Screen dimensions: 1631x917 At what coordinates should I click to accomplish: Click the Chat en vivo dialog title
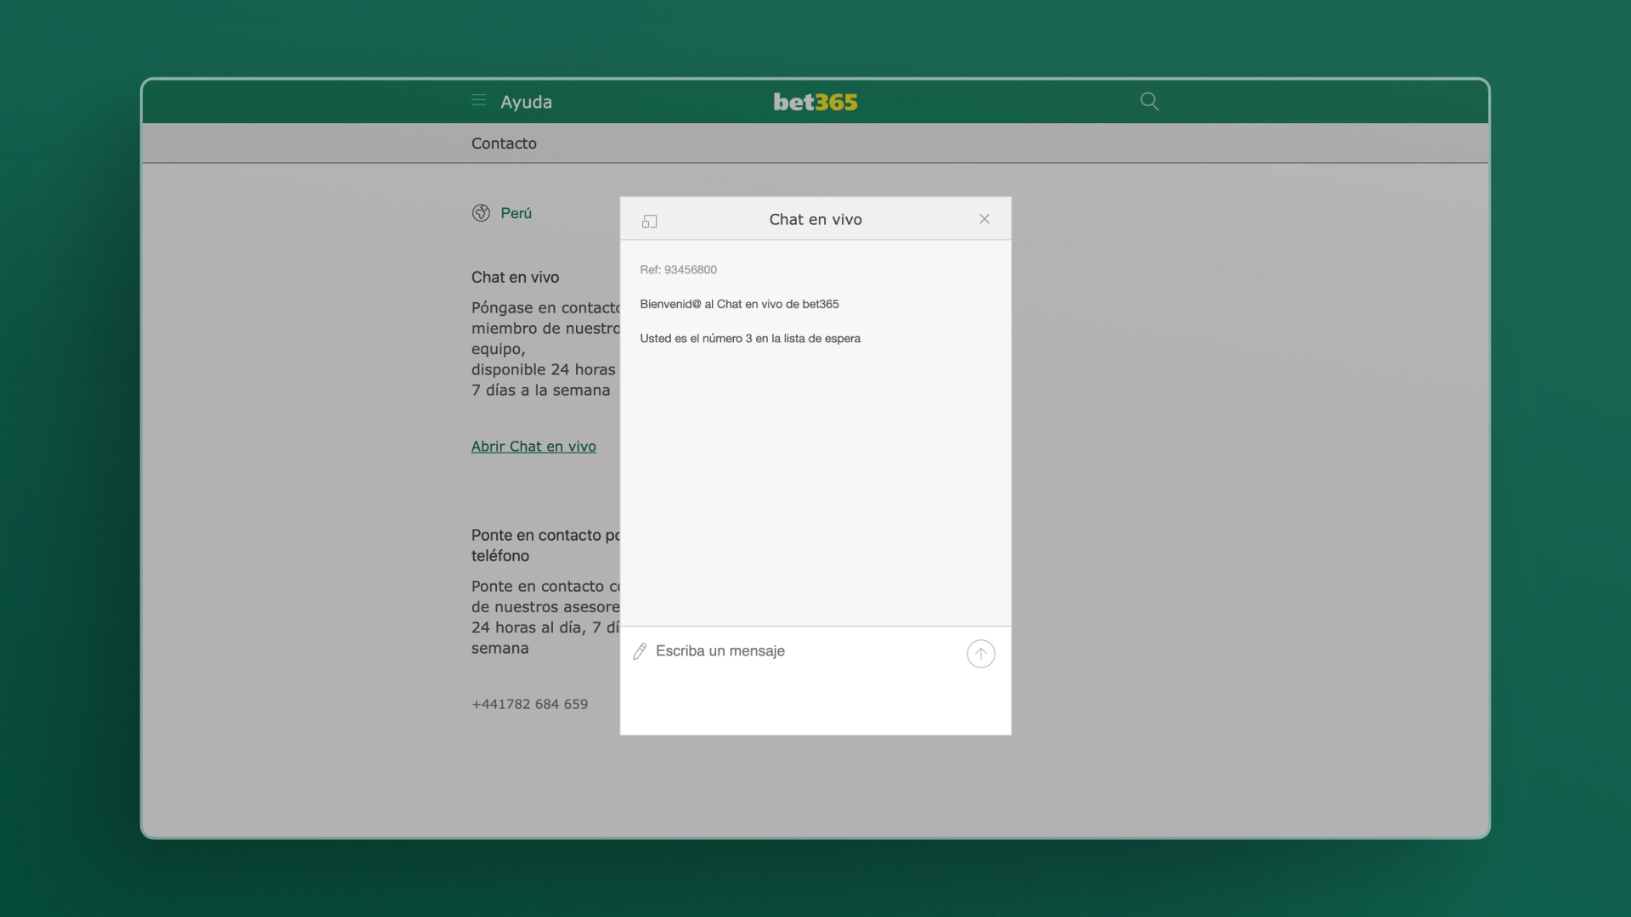[815, 219]
